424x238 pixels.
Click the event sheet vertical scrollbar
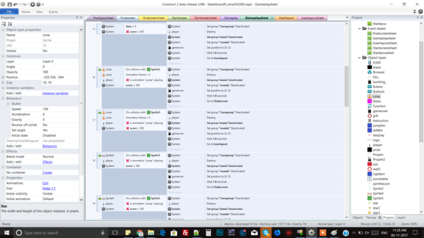[x=347, y=86]
